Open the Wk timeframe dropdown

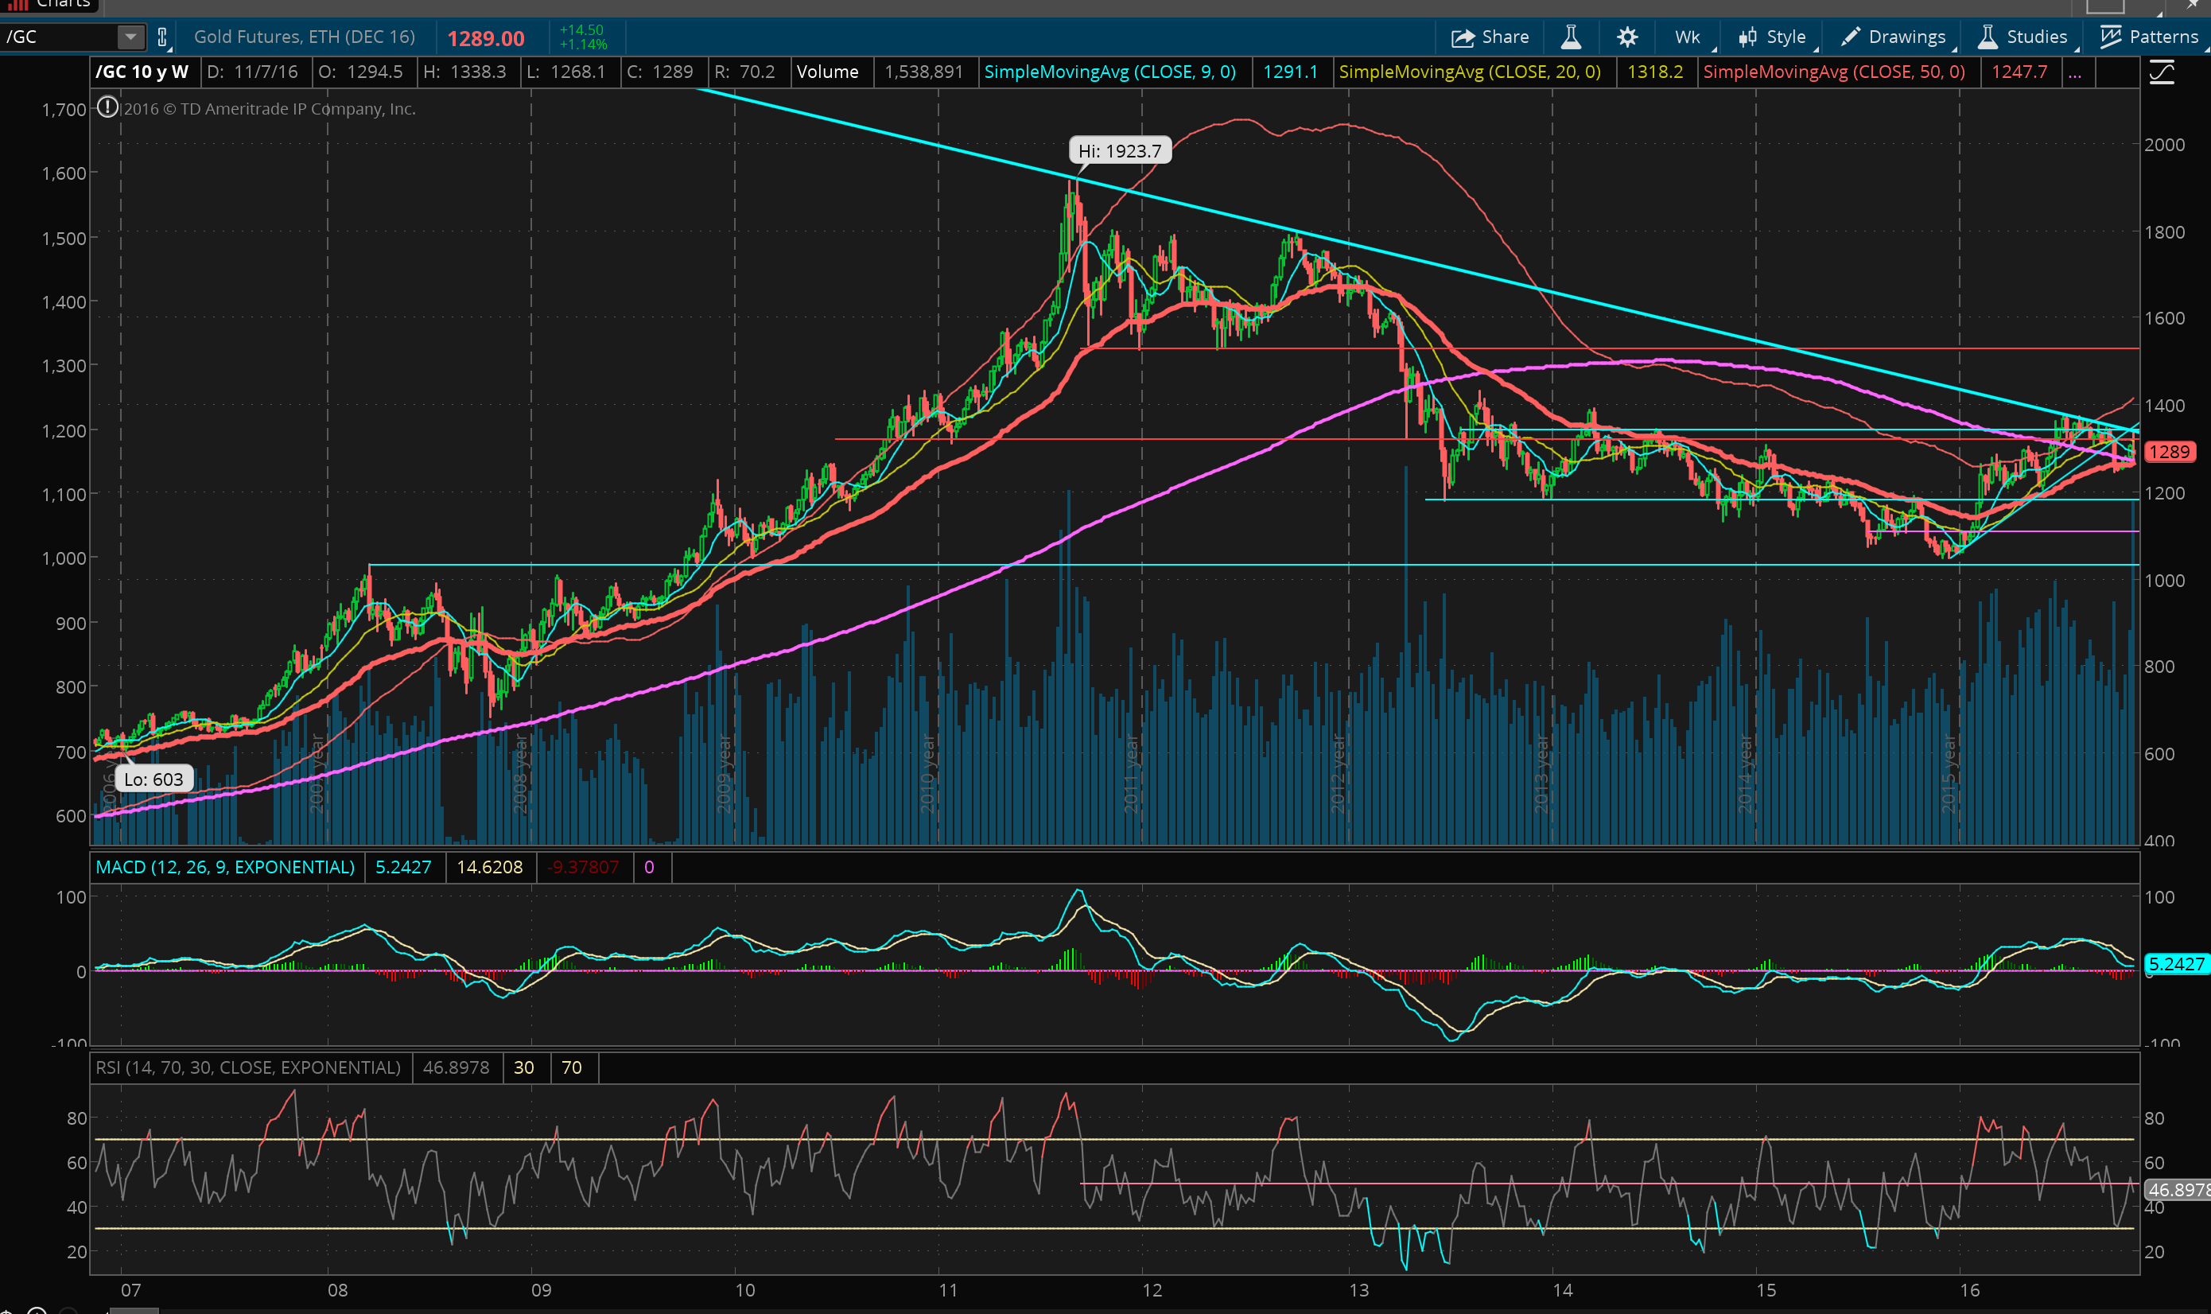pos(1688,37)
